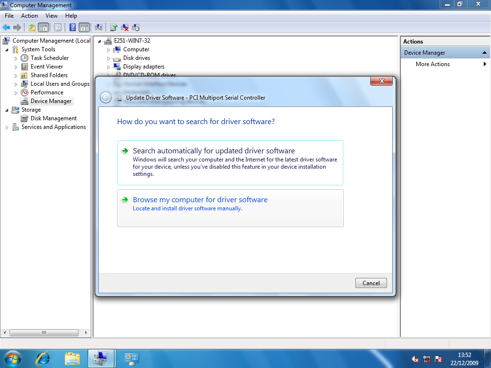The height and width of the screenshot is (368, 491).
Task: Click the Properties toolbar icon
Action: (x=58, y=27)
